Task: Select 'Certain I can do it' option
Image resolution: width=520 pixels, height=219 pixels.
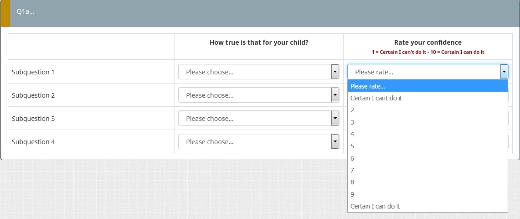Action: (427, 206)
